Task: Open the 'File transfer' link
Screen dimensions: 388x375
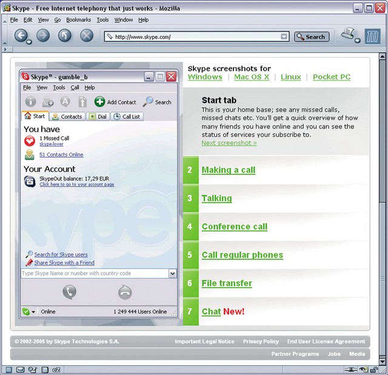Action: (x=227, y=283)
